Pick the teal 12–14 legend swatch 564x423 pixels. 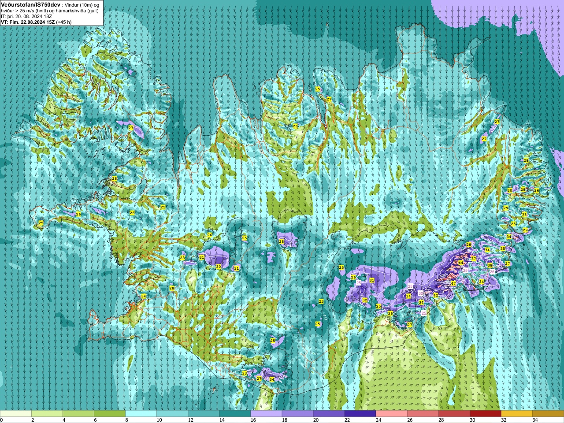(204, 414)
